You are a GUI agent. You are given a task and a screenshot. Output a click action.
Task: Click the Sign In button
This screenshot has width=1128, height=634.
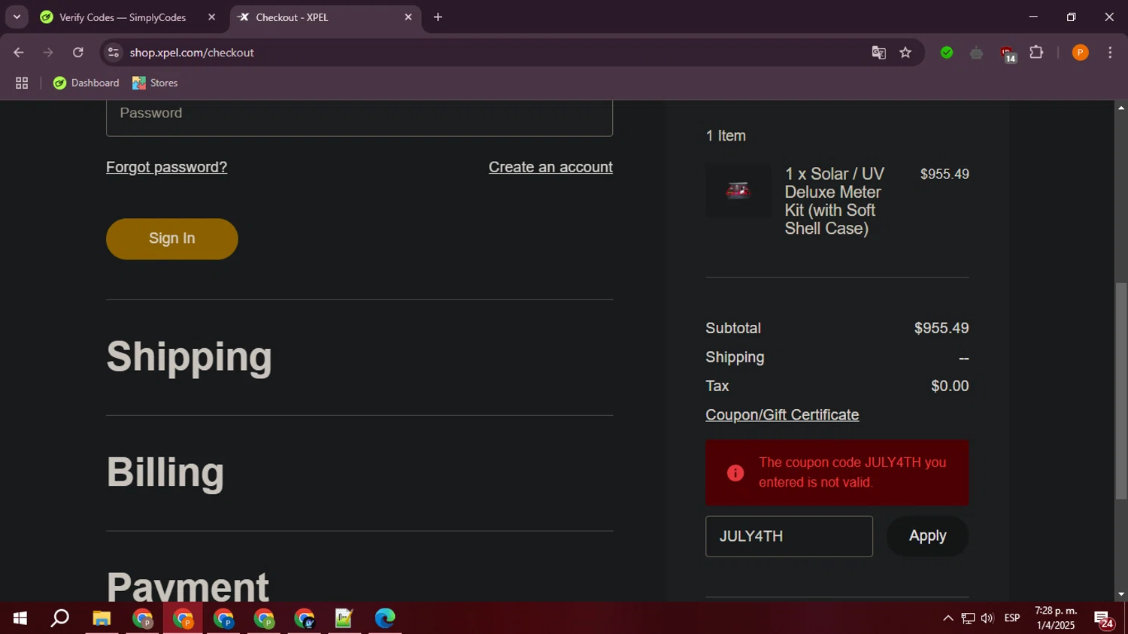tap(172, 238)
